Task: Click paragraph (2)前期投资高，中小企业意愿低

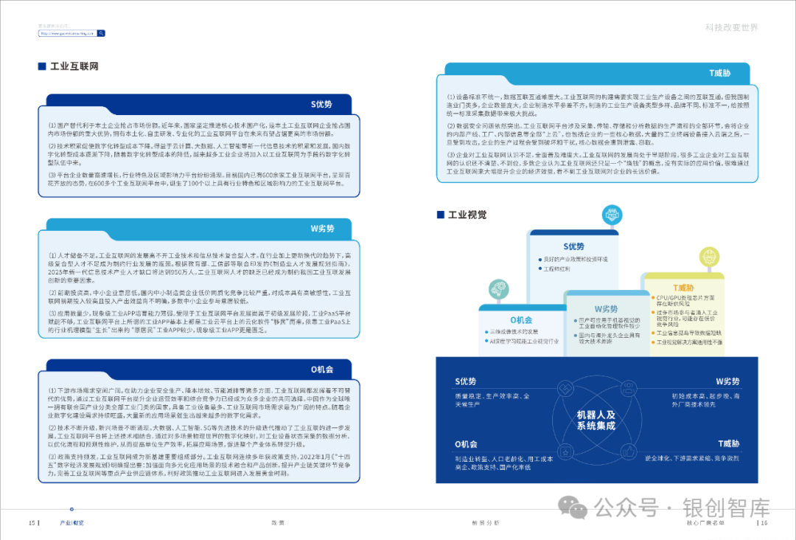Action: click(x=199, y=297)
